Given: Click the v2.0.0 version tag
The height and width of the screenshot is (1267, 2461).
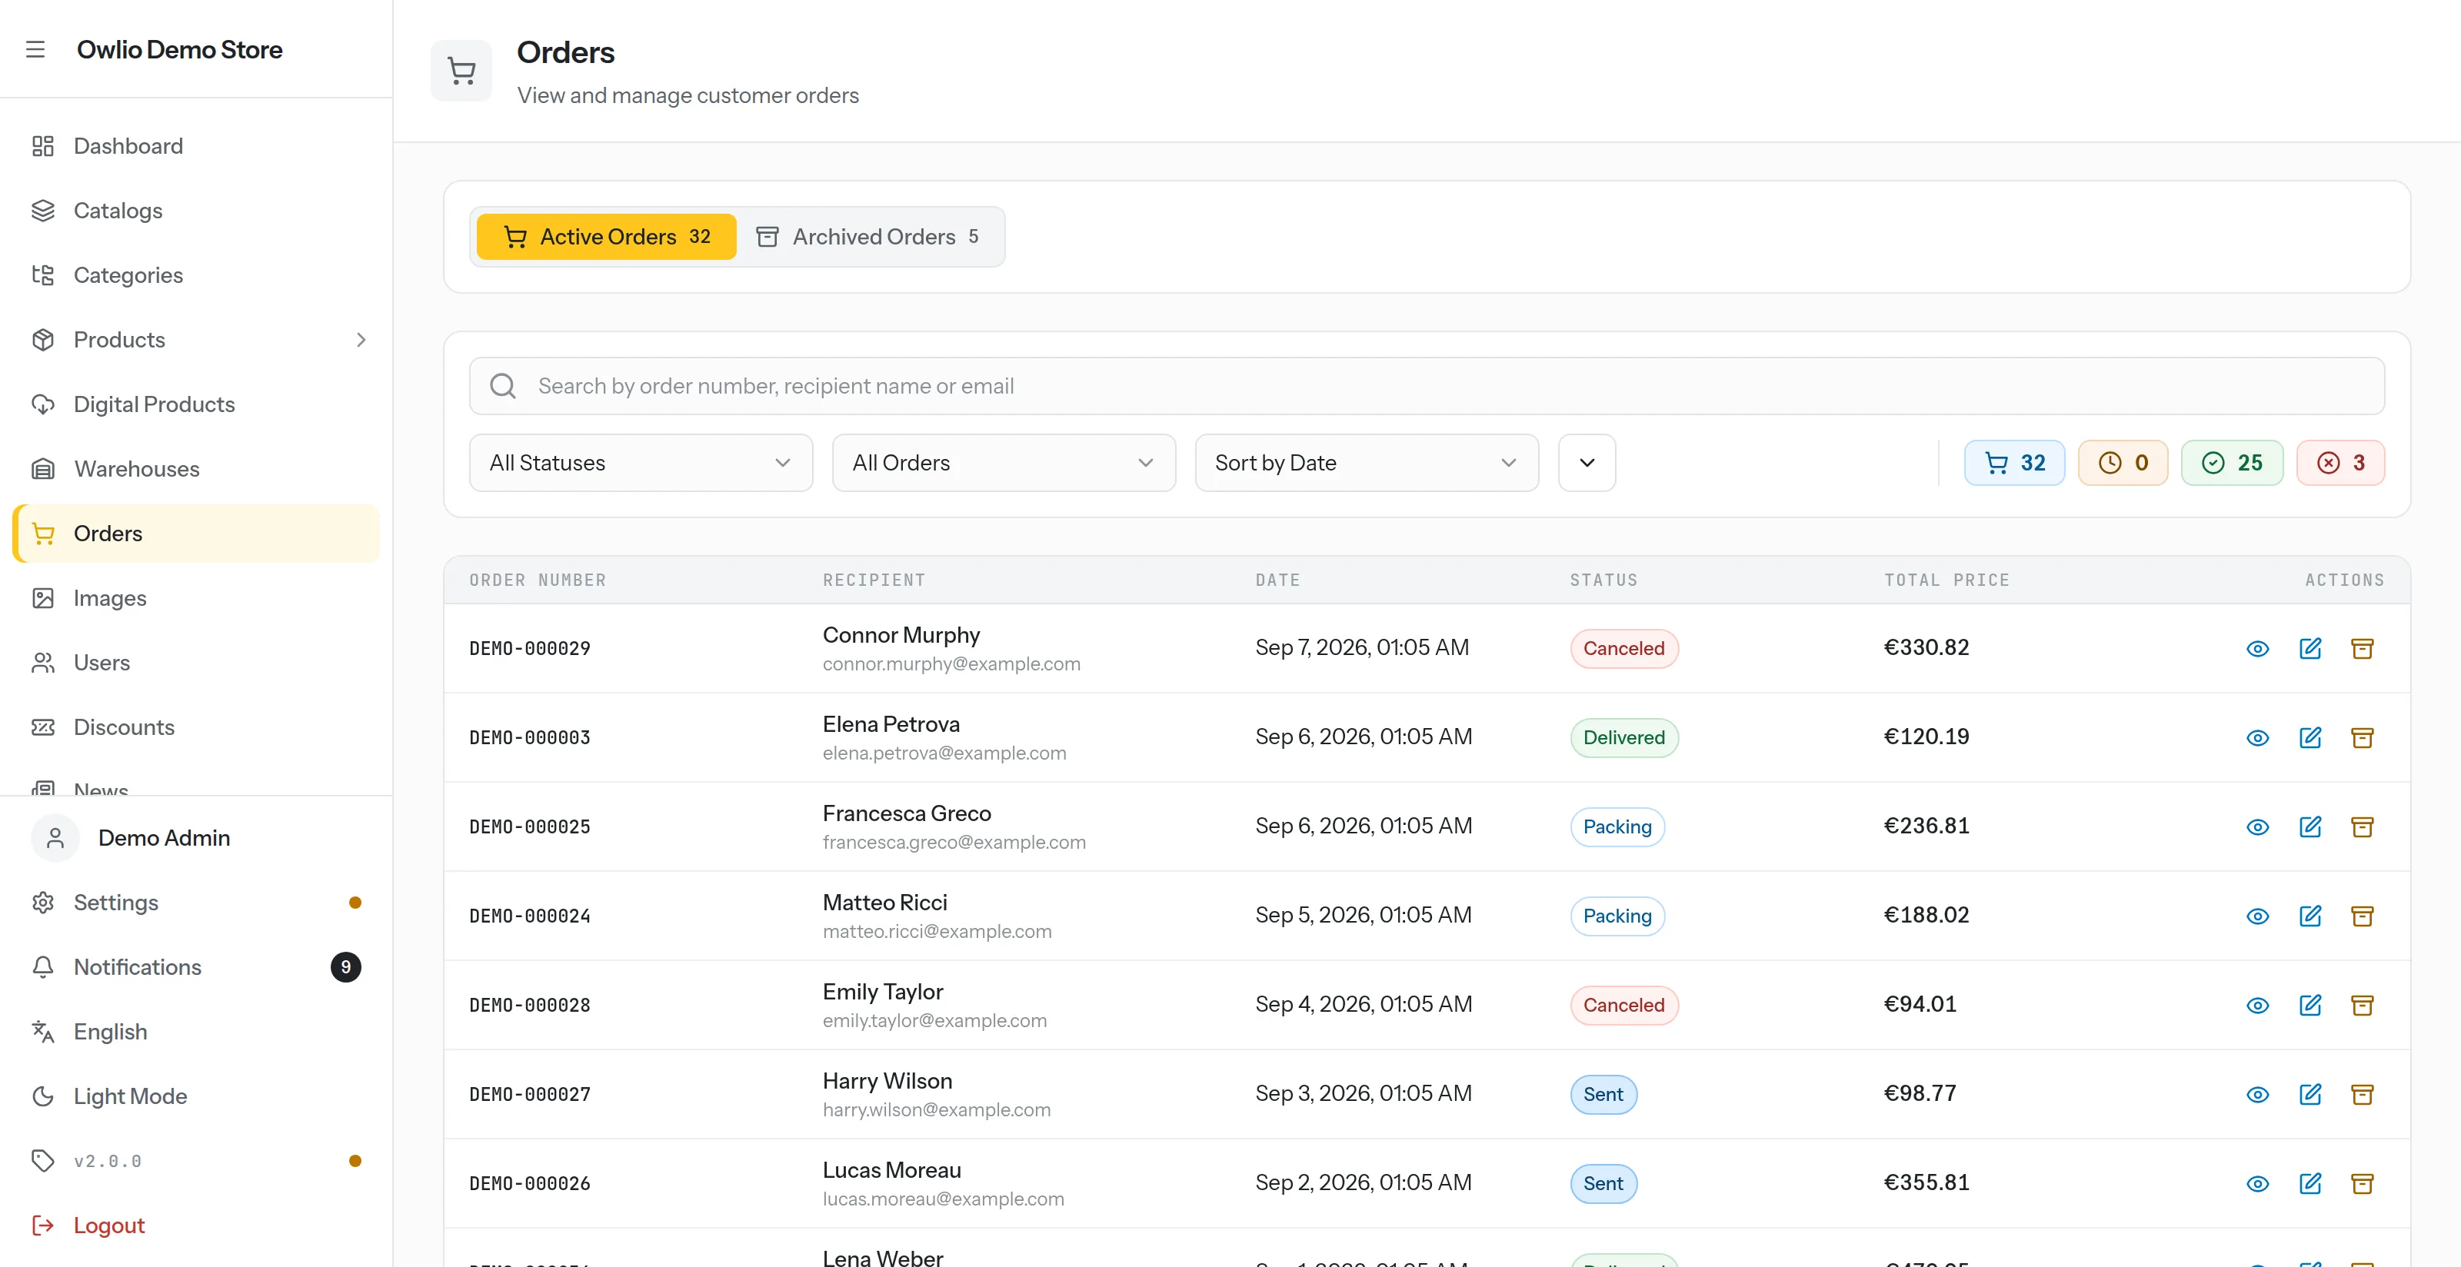Looking at the screenshot, I should click(x=196, y=1161).
